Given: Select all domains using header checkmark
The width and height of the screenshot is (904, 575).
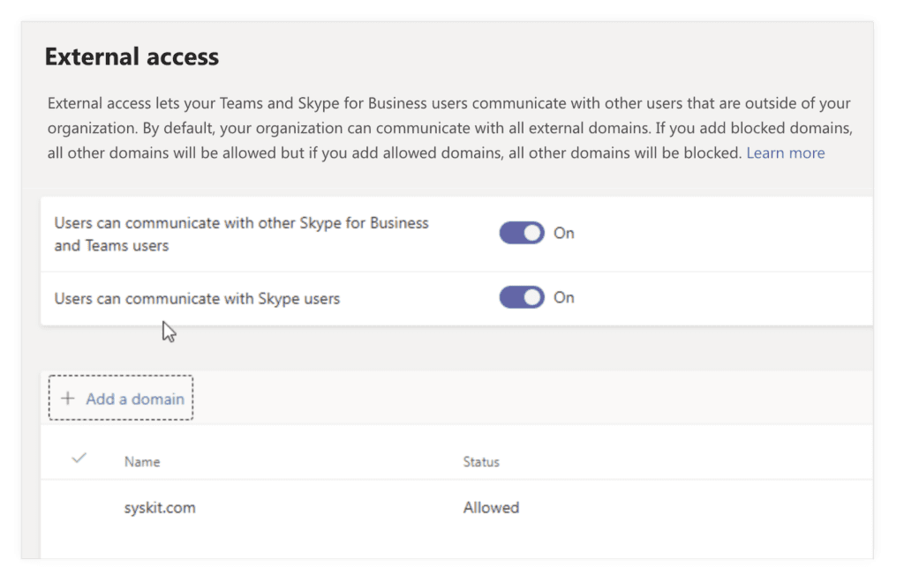Looking at the screenshot, I should point(79,459).
